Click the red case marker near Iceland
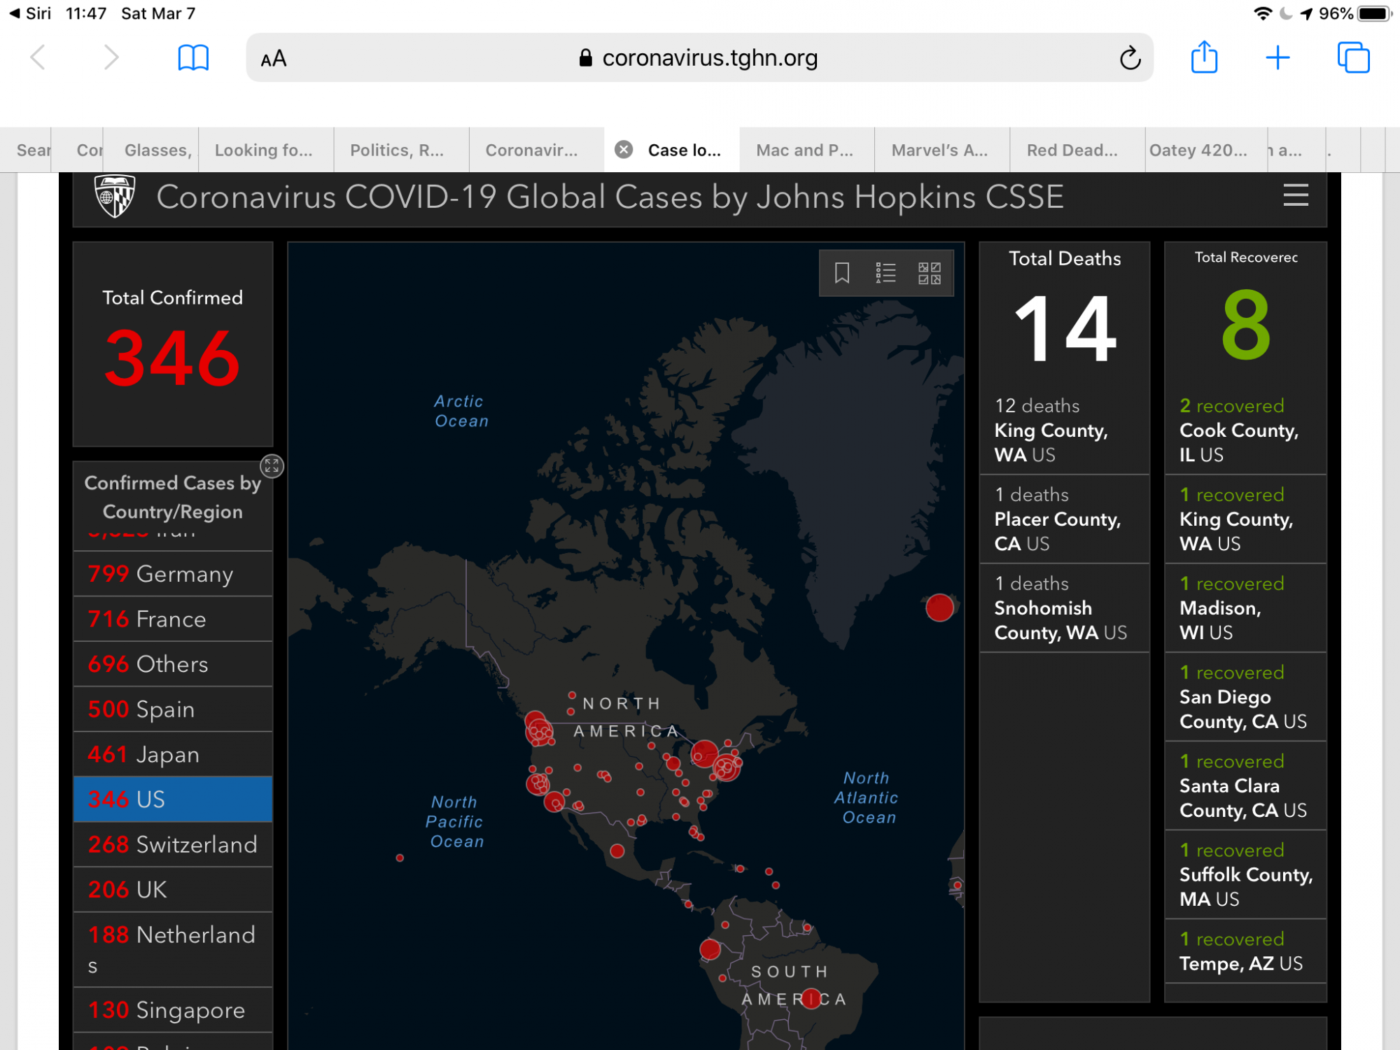This screenshot has width=1400, height=1050. 939,608
